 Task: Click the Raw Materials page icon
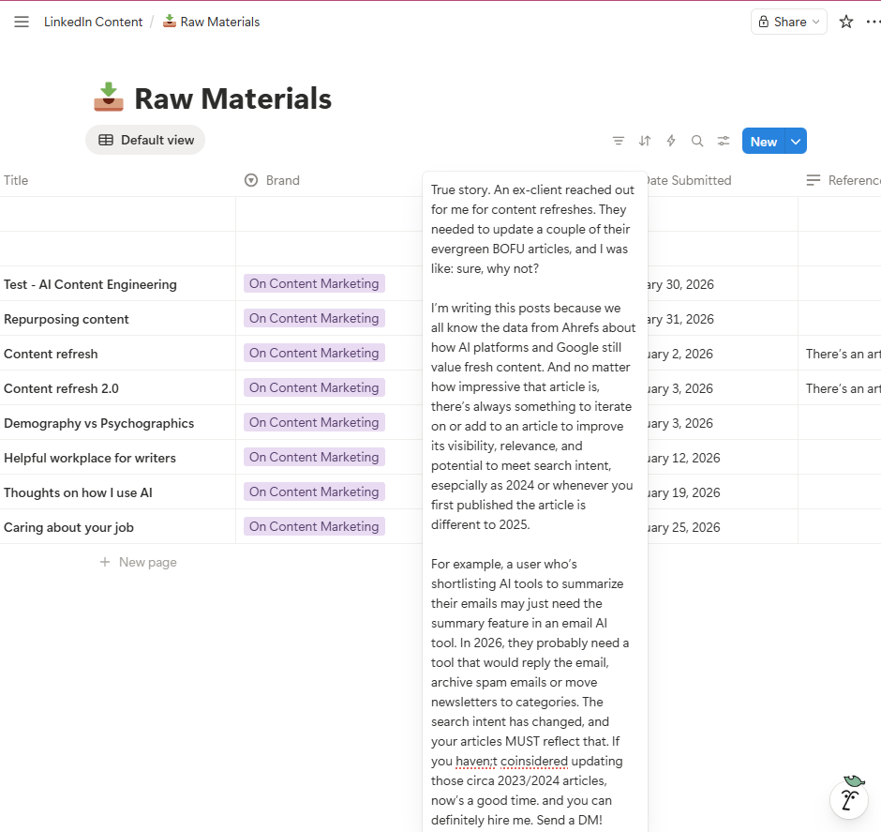click(109, 98)
